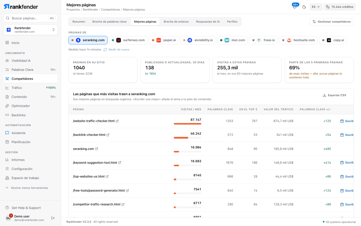Open Backlinks in sidebar
This screenshot has width=361, height=226.
[30, 115]
